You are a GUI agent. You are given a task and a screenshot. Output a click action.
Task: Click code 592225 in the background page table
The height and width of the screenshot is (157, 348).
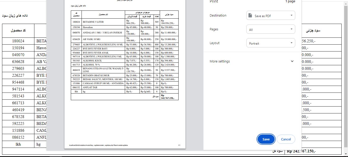click(18, 124)
